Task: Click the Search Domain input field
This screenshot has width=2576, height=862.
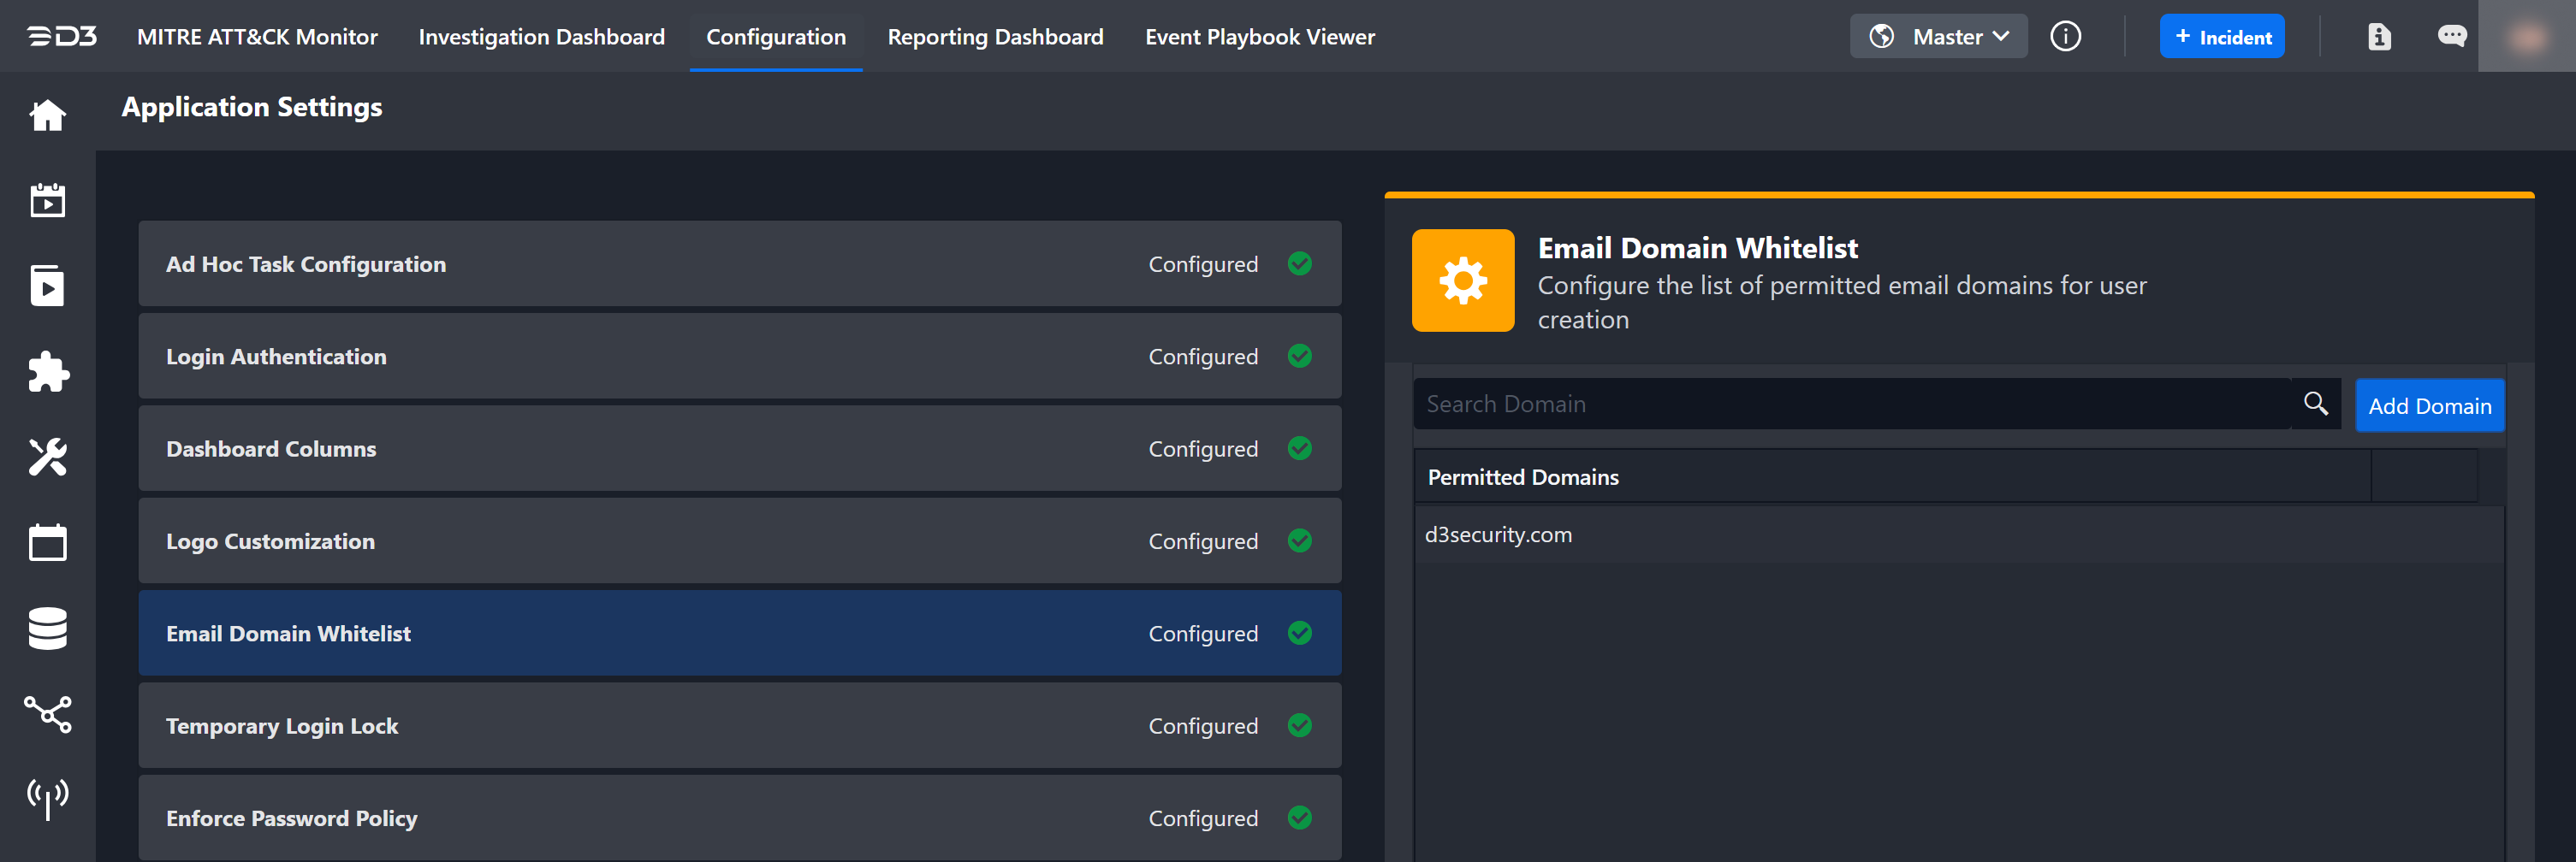Action: 1850,404
